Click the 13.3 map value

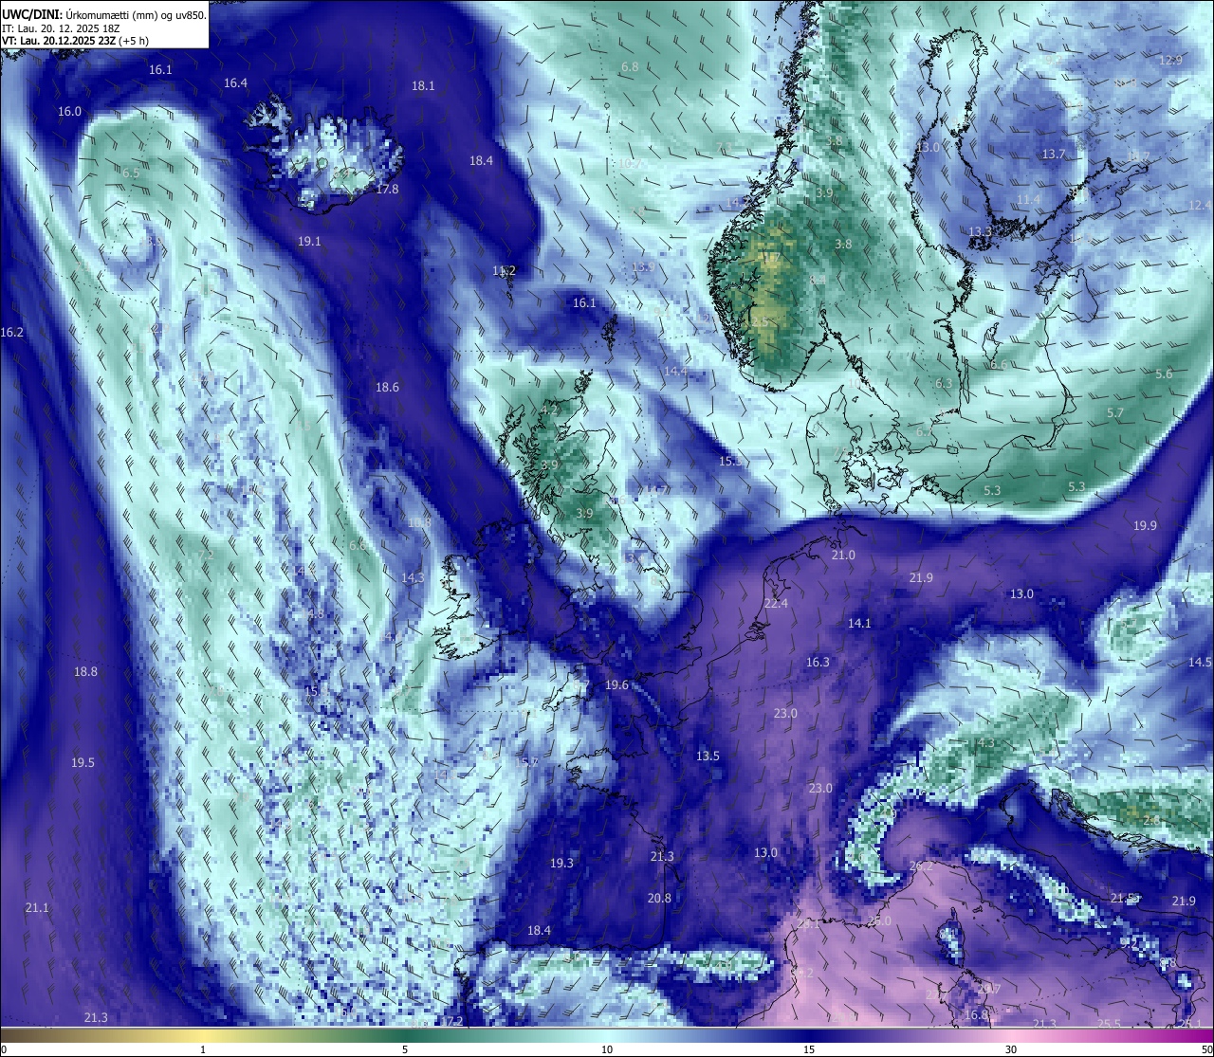click(980, 232)
